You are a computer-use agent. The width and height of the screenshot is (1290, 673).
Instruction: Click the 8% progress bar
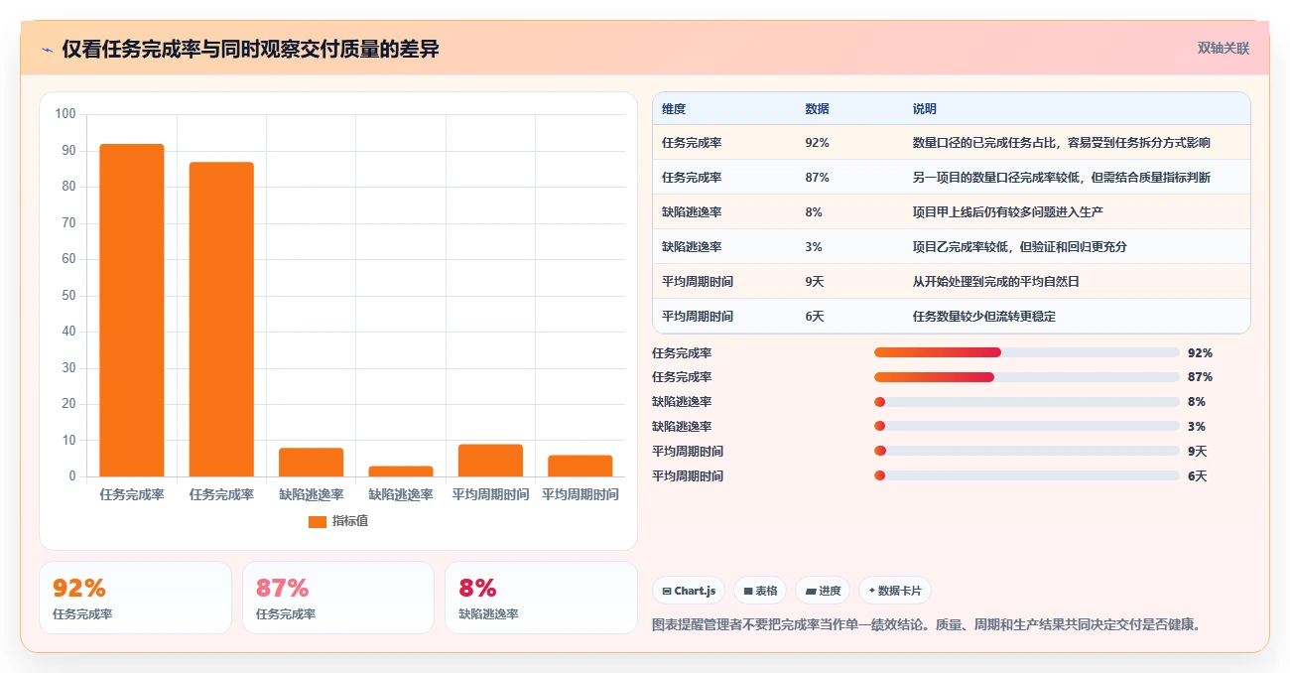1026,402
